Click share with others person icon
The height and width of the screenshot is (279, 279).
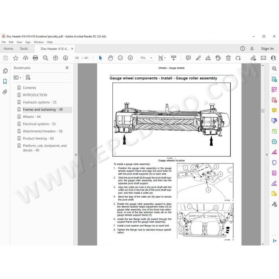coord(273,58)
